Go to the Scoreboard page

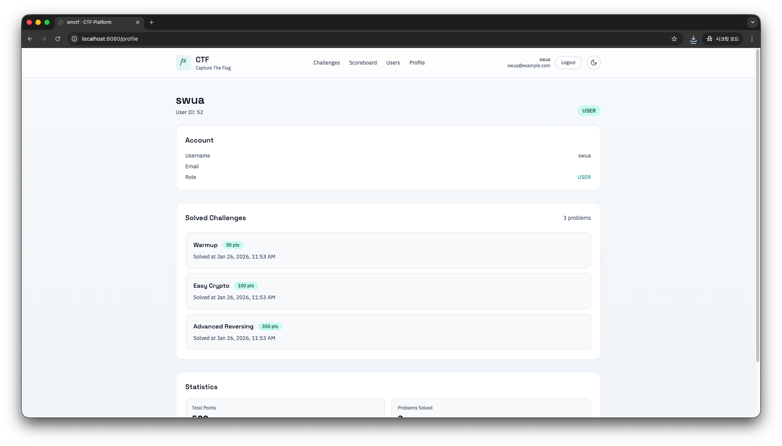tap(363, 63)
